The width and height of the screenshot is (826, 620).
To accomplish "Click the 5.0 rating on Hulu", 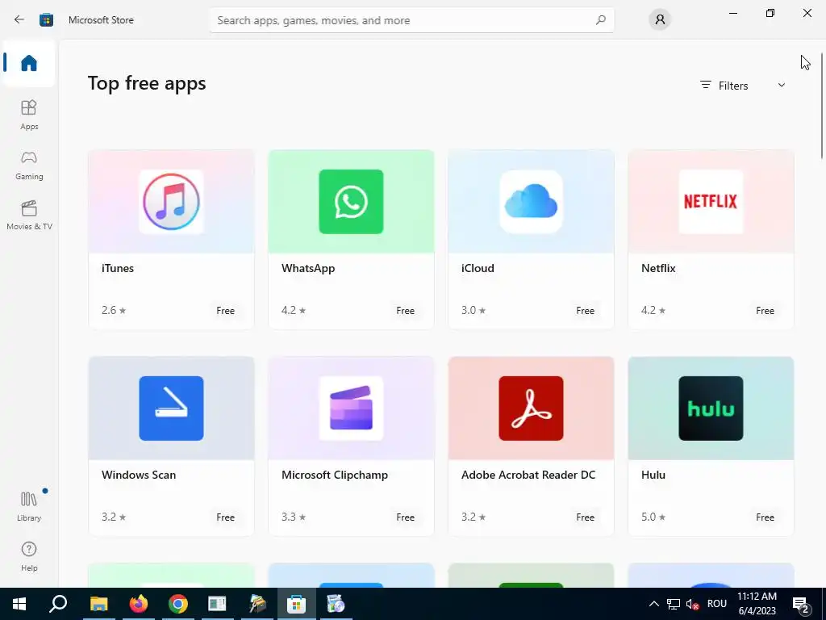I will click(653, 517).
